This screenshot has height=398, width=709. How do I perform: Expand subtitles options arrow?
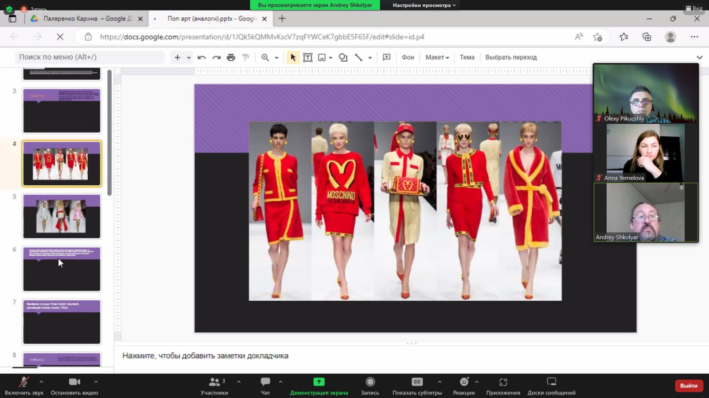tap(440, 382)
